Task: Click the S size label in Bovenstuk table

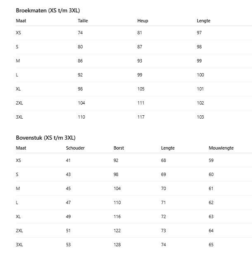Action: pos(17,174)
